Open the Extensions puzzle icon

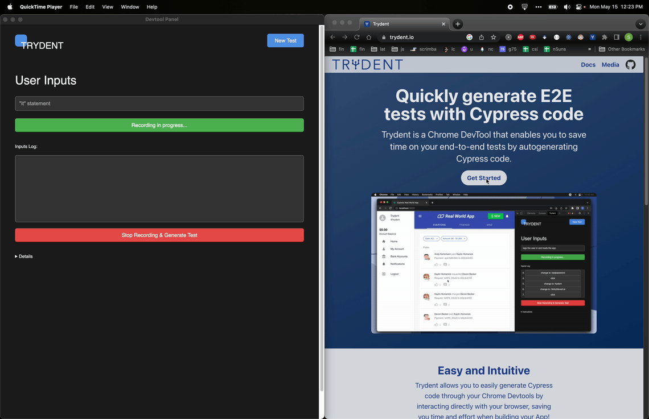click(605, 37)
